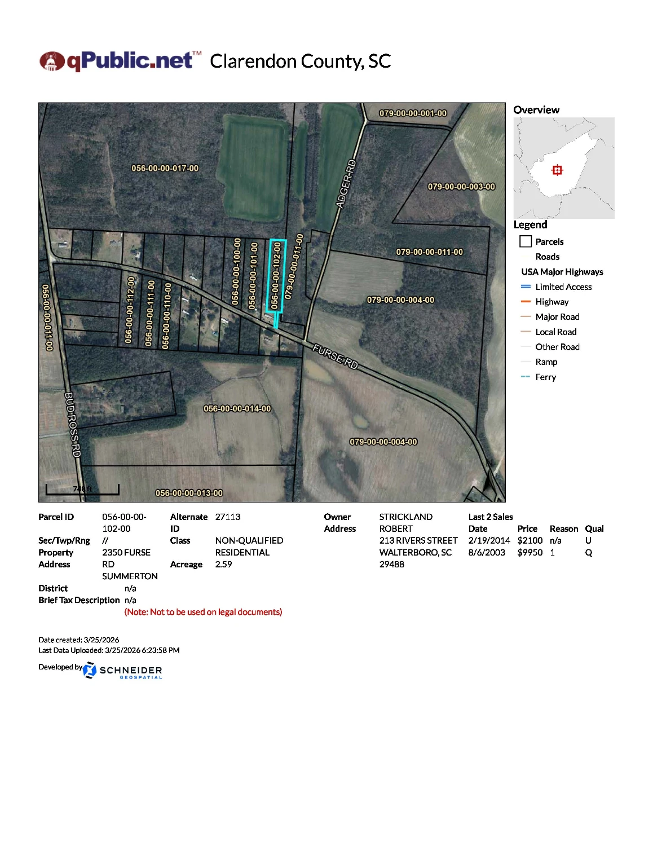
Task: Click the NON-QUALIFIED RESIDENTIAL class value
Action: click(x=249, y=547)
